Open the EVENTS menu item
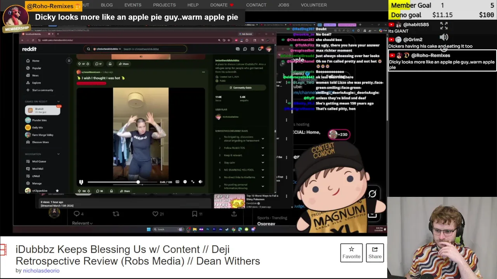This screenshot has height=279, width=497. tap(133, 5)
